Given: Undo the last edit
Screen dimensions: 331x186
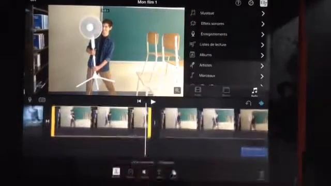Looking at the screenshot, I should [x=248, y=103].
